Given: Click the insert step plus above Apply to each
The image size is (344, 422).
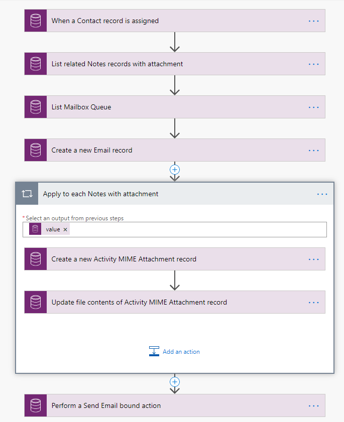Looking at the screenshot, I should pyautogui.click(x=174, y=170).
